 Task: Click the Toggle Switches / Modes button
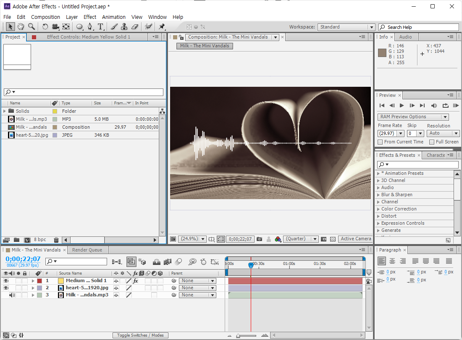[x=140, y=335]
